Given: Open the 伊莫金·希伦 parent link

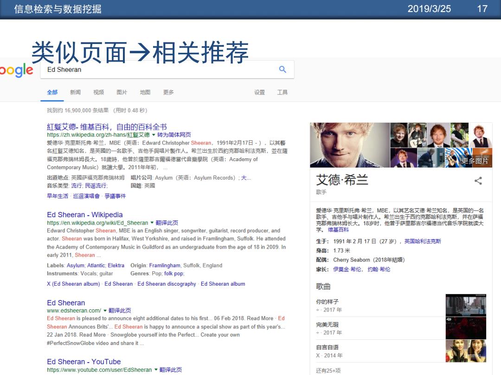Looking at the screenshot, I should coord(347,269).
